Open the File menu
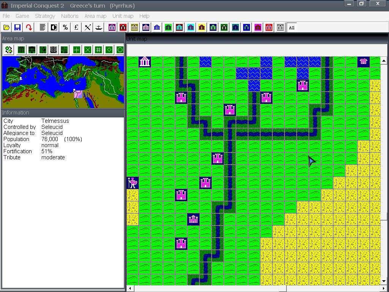Image resolution: width=389 pixels, height=292 pixels. [x=6, y=16]
